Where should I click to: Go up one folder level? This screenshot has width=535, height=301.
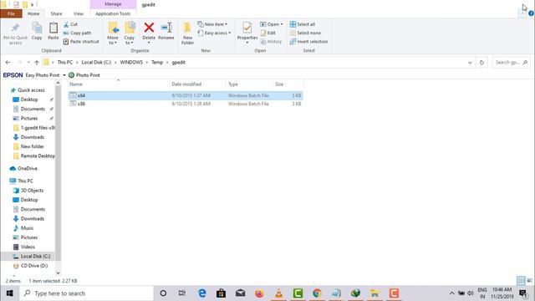tap(37, 63)
